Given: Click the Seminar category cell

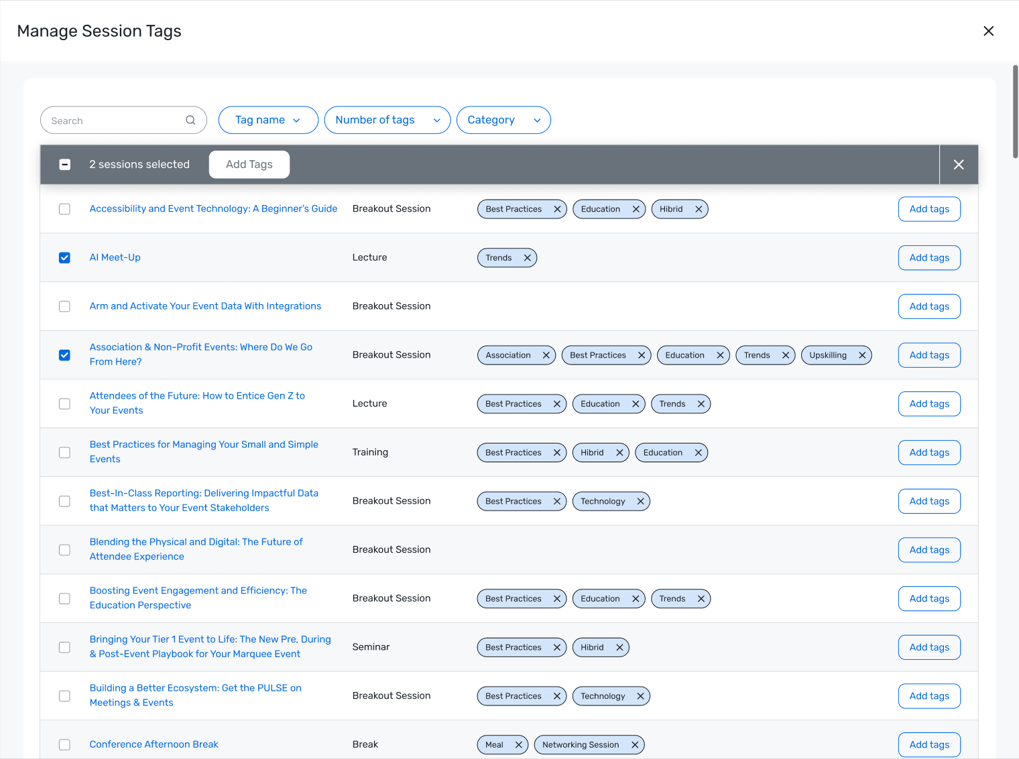Looking at the screenshot, I should [x=371, y=647].
